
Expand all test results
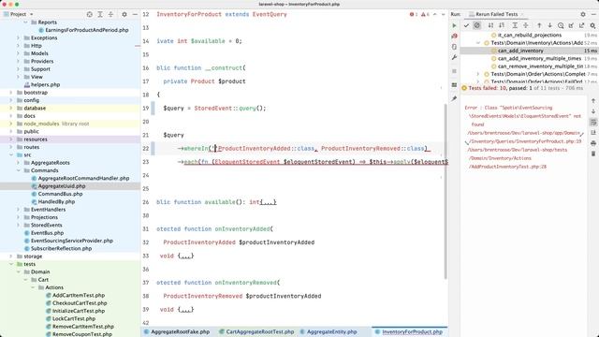[x=515, y=25]
